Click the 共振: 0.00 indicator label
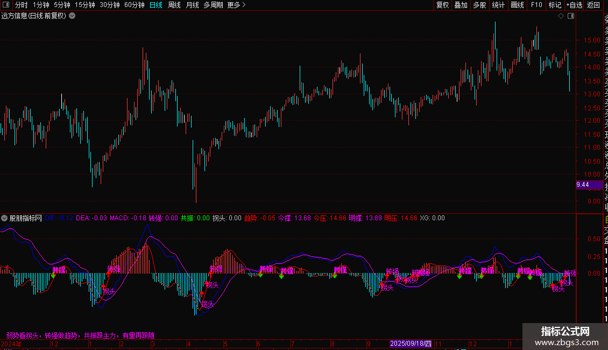608x350 pixels. click(x=195, y=218)
